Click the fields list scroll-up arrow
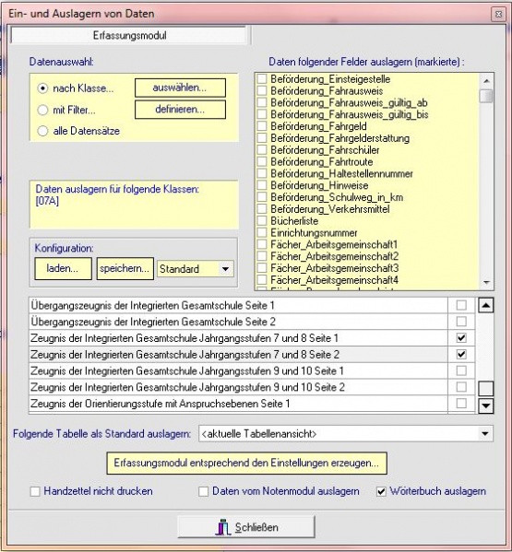This screenshot has height=552, width=512. (x=486, y=81)
